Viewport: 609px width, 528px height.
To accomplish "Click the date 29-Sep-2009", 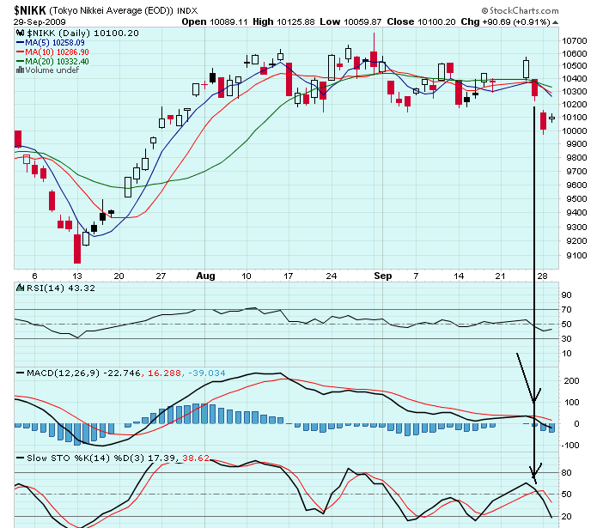I will 40,22.
